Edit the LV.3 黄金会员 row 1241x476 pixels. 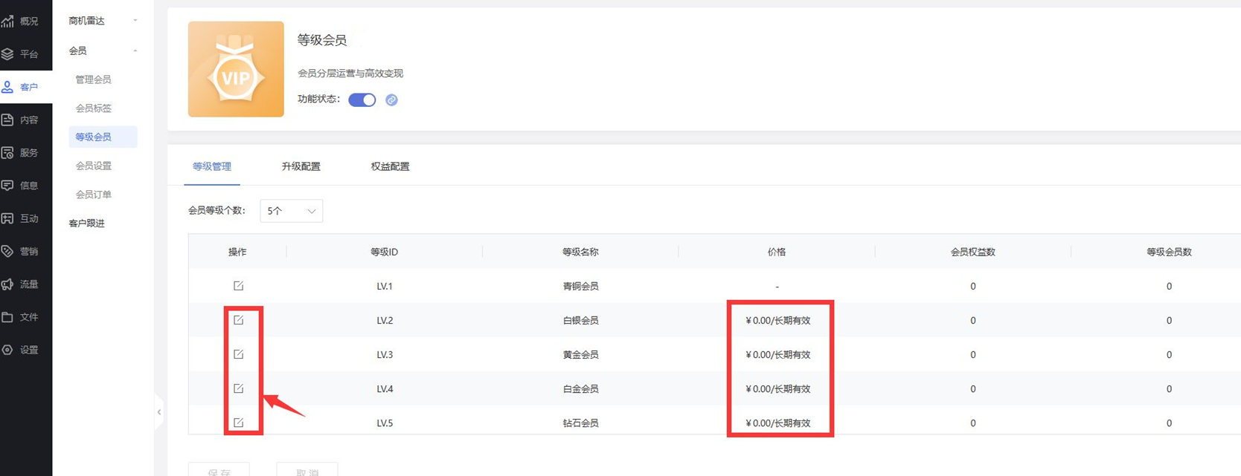coord(238,354)
